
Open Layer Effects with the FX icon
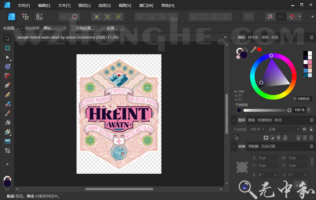click(x=278, y=138)
